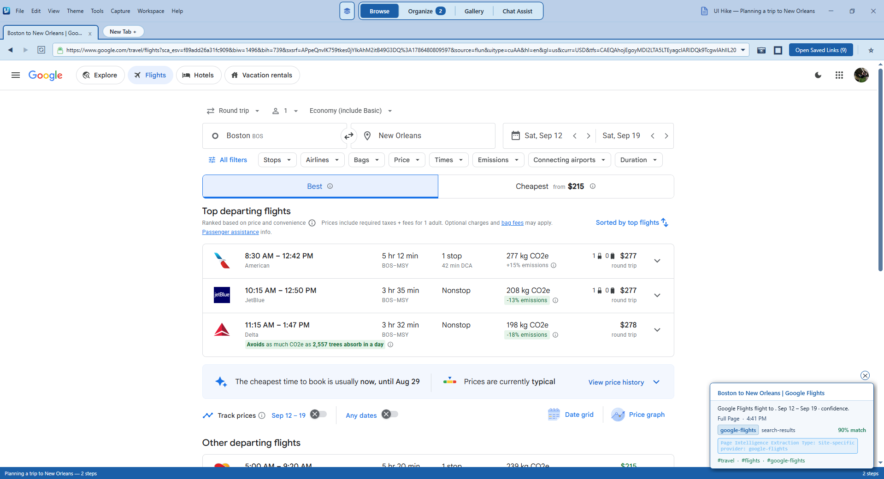Open the Emissions filter dropdown
This screenshot has height=479, width=884.
tap(498, 160)
